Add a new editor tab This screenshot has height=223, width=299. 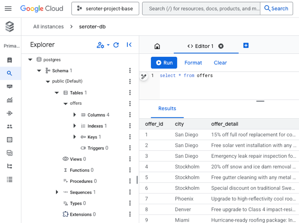[246, 46]
